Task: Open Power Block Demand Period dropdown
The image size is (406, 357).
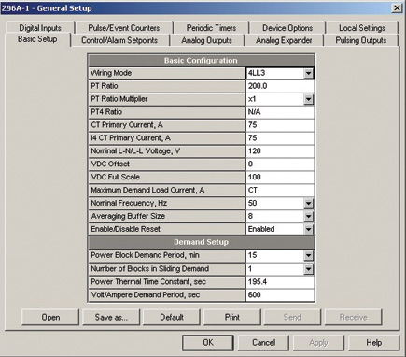Action: coord(308,255)
